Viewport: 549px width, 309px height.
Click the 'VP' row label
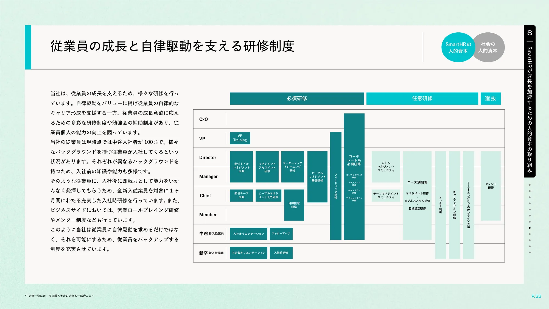click(x=202, y=139)
